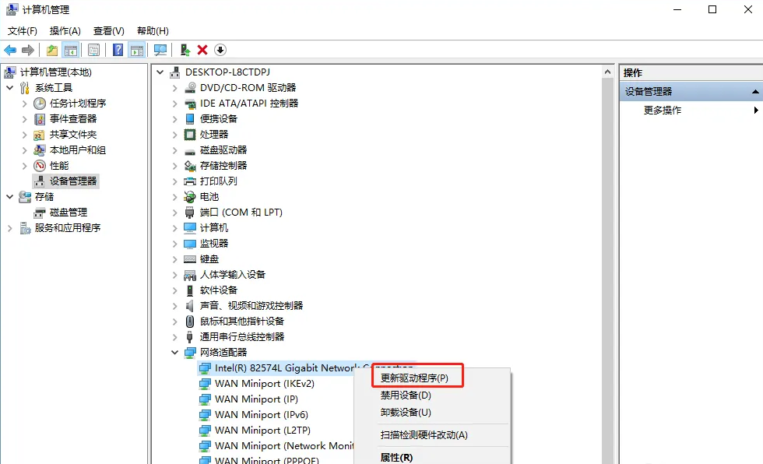
Task: Click the export list folder icon
Action: (52, 49)
